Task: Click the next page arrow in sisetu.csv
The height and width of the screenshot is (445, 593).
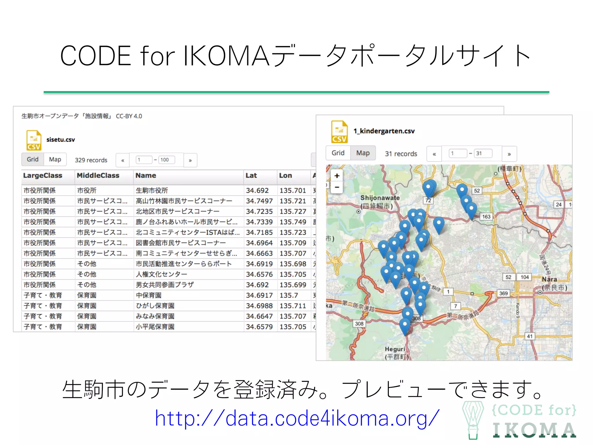Action: [x=190, y=160]
